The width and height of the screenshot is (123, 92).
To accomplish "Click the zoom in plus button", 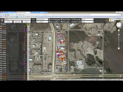I will pyautogui.click(x=119, y=30).
